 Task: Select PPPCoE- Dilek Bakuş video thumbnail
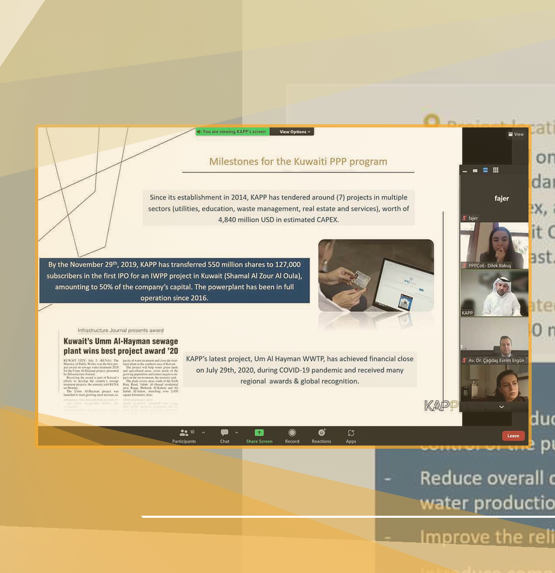click(x=494, y=246)
